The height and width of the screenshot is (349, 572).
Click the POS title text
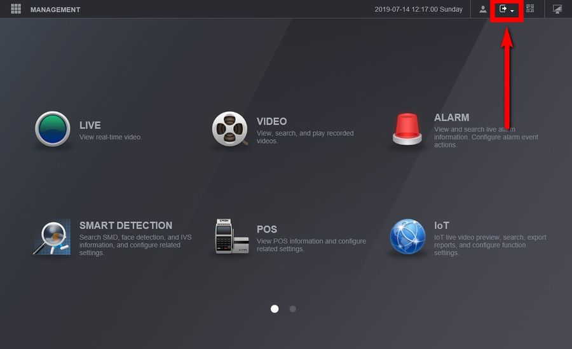pyautogui.click(x=267, y=229)
